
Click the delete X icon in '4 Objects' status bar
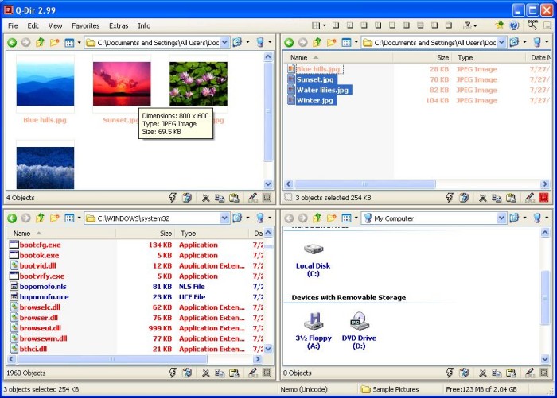[205, 198]
